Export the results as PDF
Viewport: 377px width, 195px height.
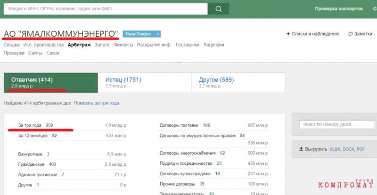(x=361, y=149)
